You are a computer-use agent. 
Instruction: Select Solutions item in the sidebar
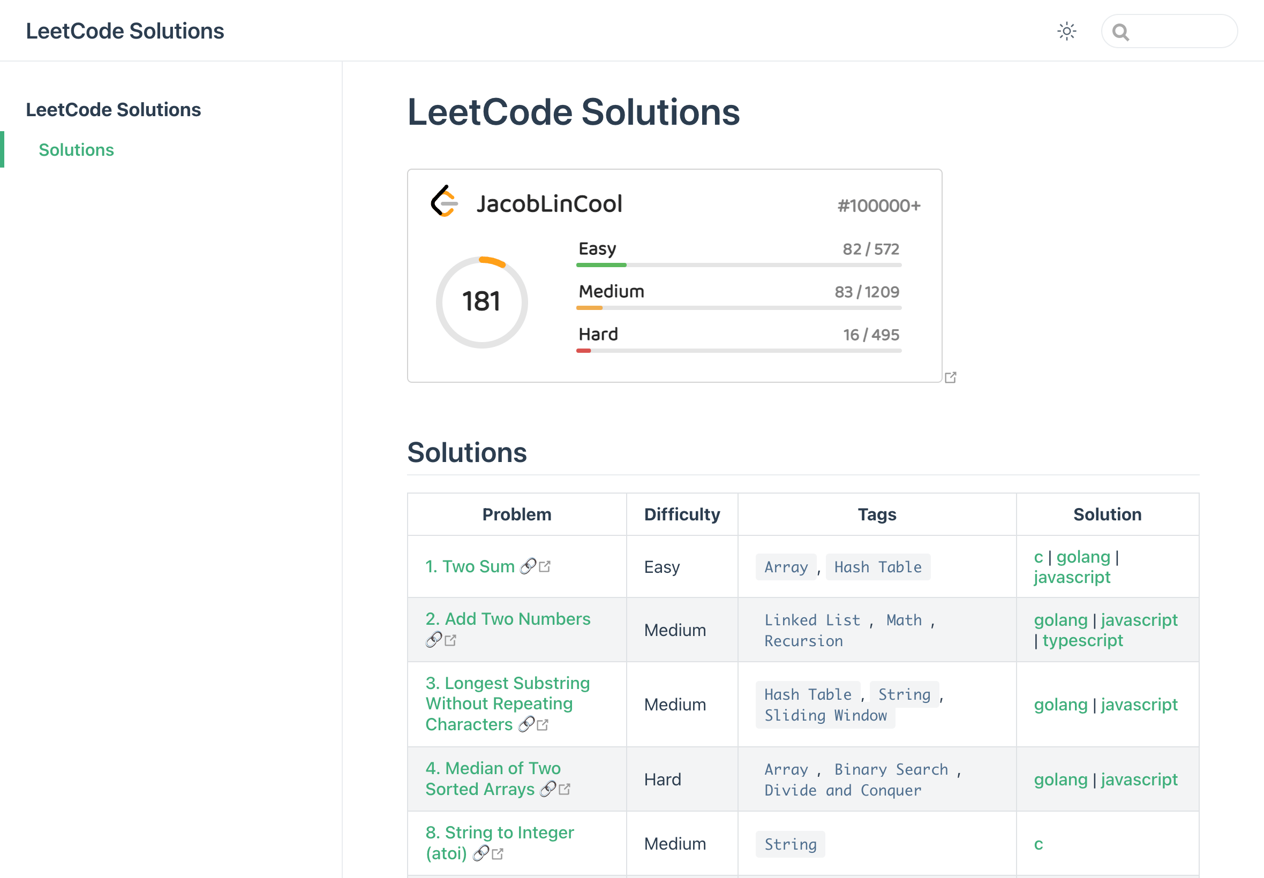tap(76, 149)
